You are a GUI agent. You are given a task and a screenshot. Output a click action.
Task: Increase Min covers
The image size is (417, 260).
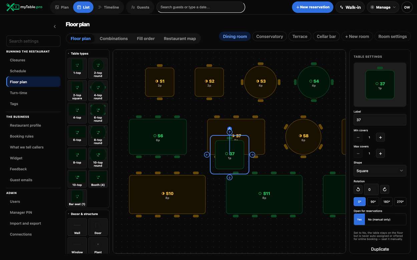(x=381, y=137)
